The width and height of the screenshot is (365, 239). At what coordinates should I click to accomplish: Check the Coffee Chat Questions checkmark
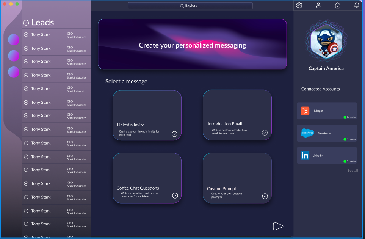pos(175,196)
